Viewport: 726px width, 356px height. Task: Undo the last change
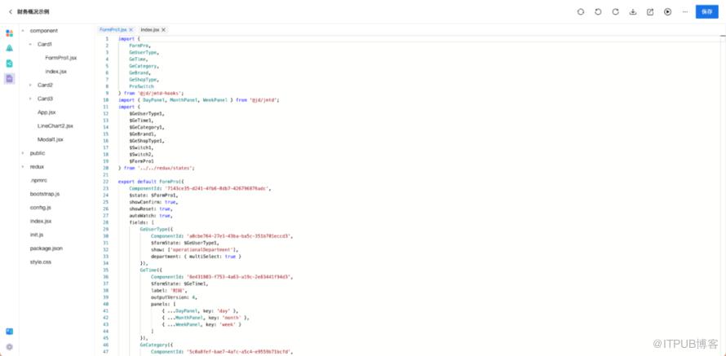(x=598, y=12)
